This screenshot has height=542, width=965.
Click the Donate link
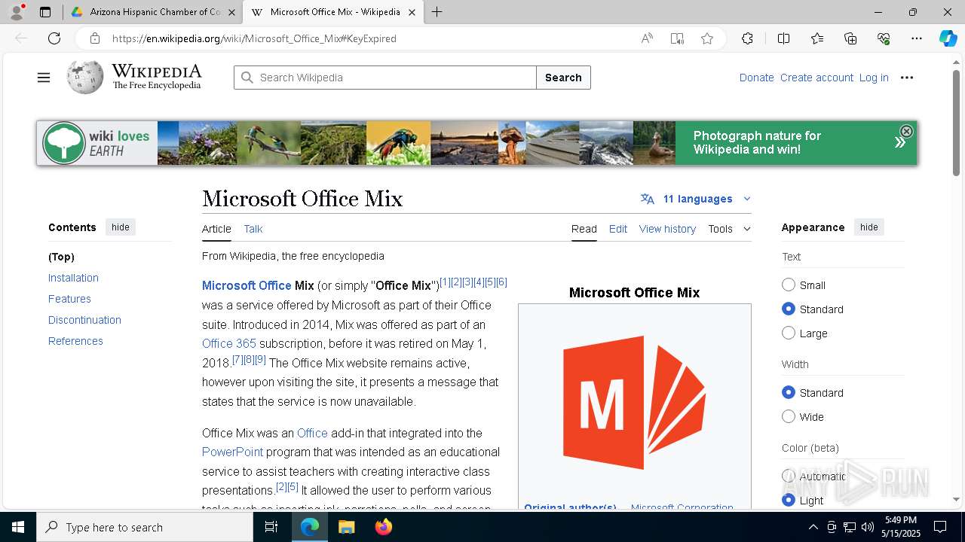click(x=756, y=78)
